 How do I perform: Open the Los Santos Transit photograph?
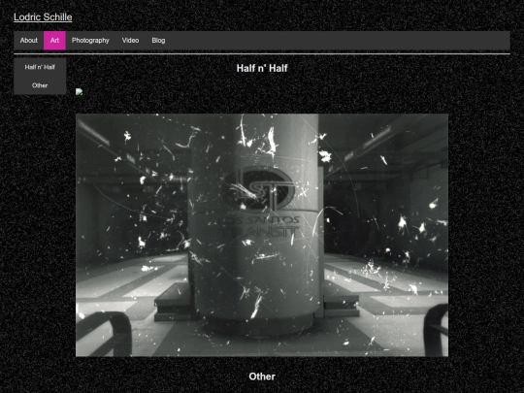tap(262, 235)
